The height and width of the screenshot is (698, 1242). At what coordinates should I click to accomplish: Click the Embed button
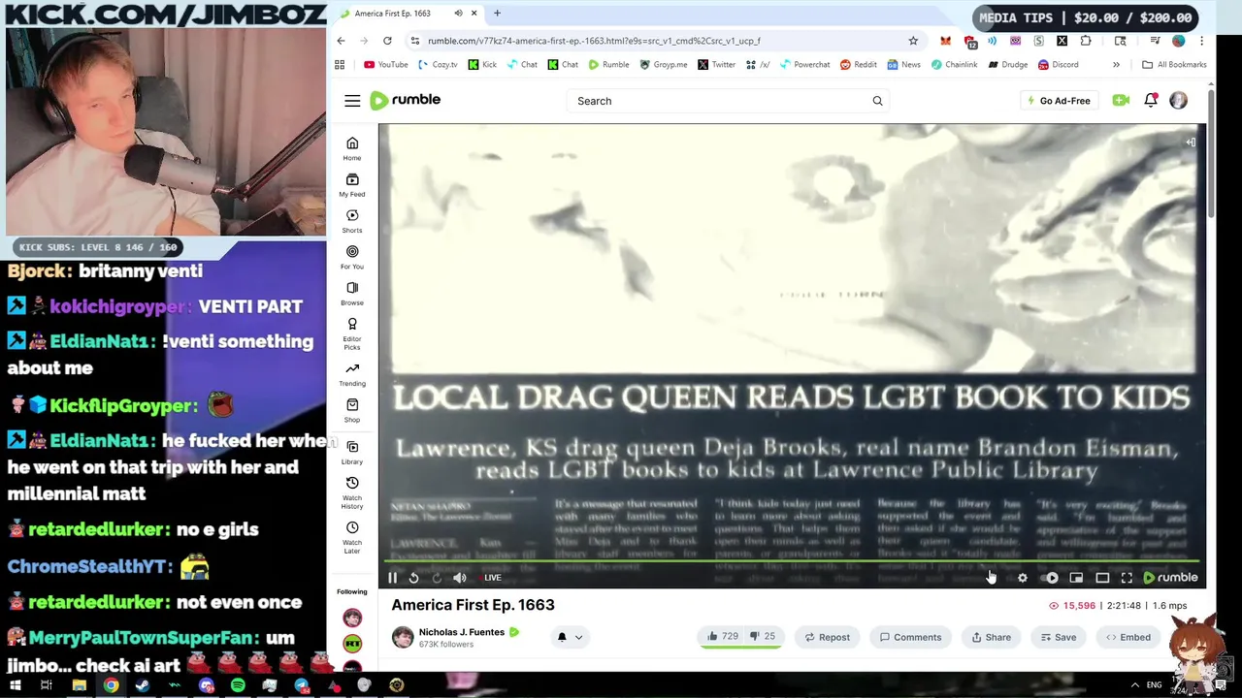(x=1128, y=637)
